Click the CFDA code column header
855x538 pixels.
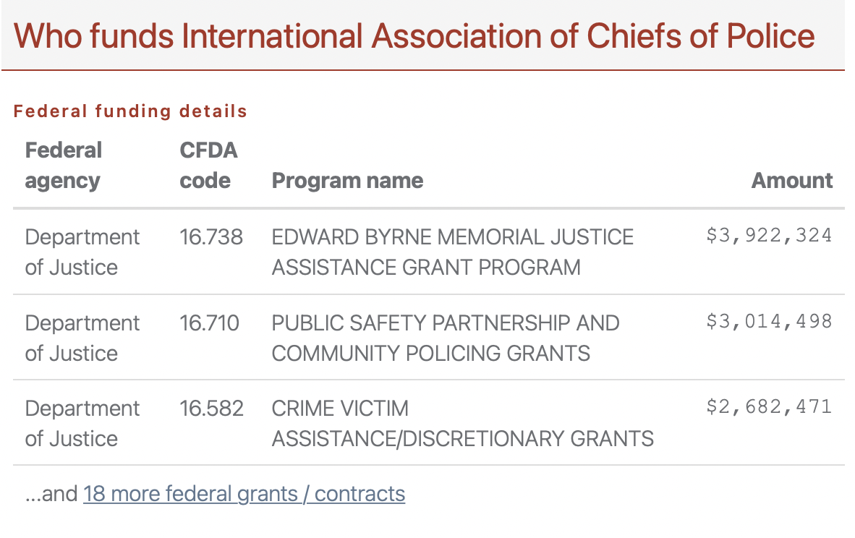208,165
